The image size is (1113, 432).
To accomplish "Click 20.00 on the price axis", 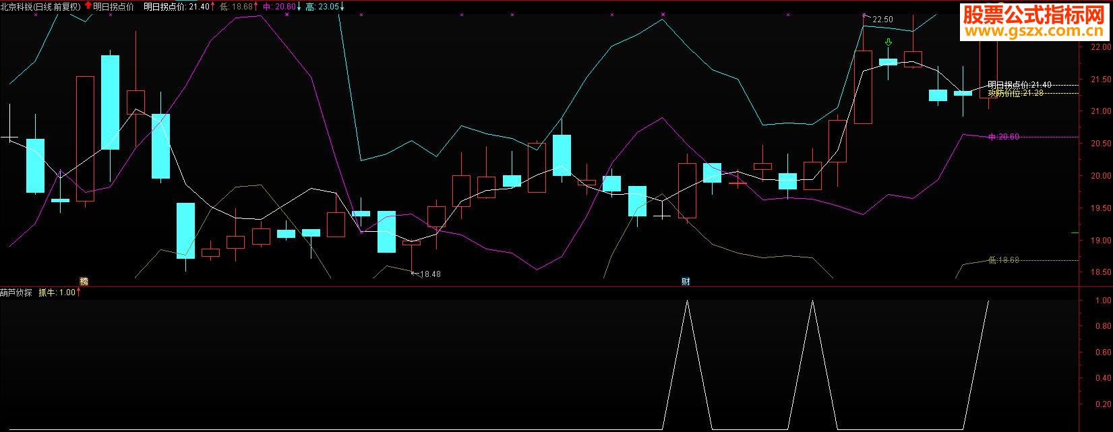I will tap(1102, 176).
